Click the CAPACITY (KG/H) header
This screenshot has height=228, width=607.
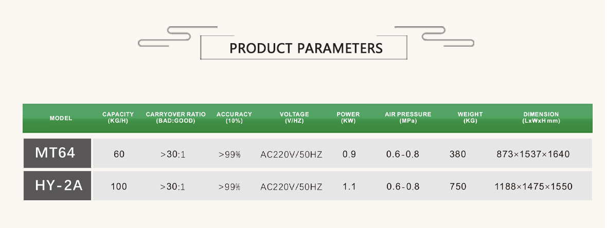(x=118, y=118)
